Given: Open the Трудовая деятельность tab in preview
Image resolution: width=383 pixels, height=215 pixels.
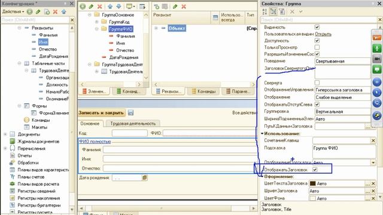Looking at the screenshot, I should click(133, 124).
